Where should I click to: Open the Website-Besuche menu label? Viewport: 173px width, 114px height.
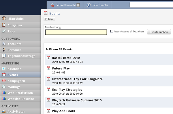pos(21,99)
